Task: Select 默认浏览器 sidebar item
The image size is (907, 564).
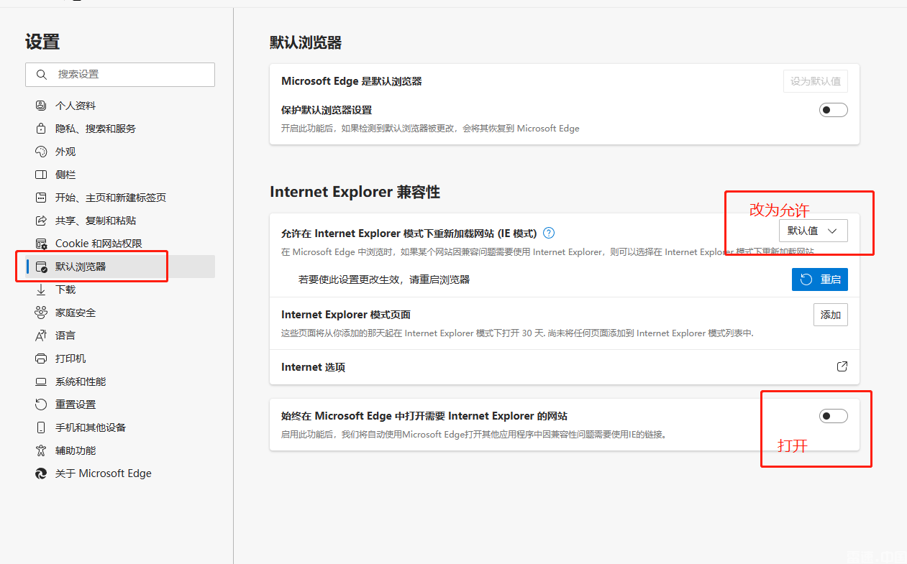Action: tap(120, 267)
